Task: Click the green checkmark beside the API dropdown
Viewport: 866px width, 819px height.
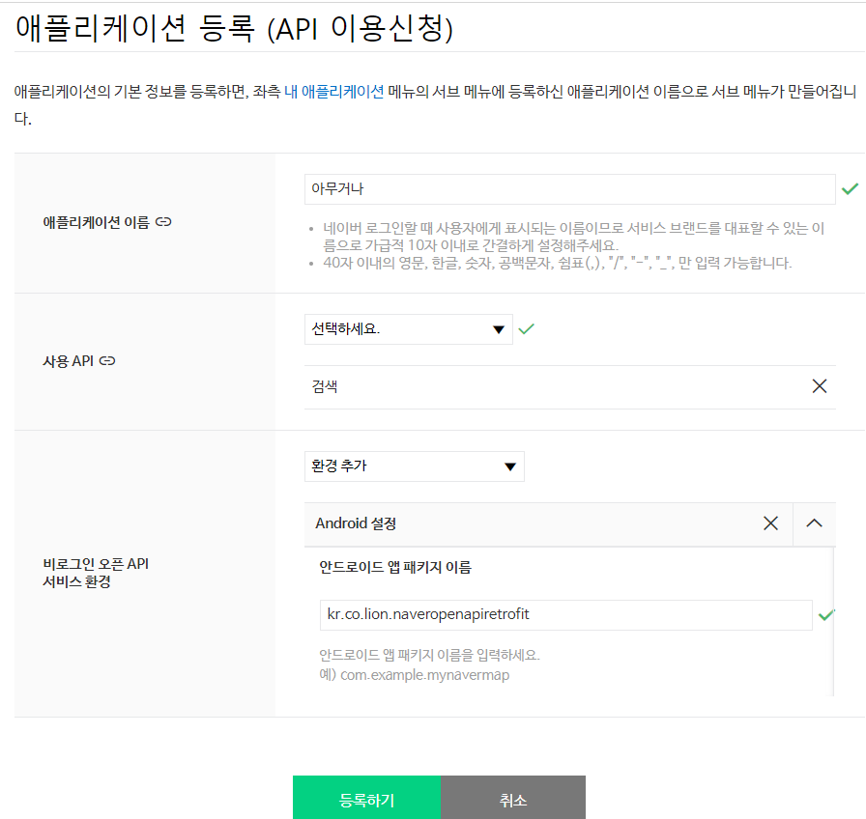Action: 527,329
